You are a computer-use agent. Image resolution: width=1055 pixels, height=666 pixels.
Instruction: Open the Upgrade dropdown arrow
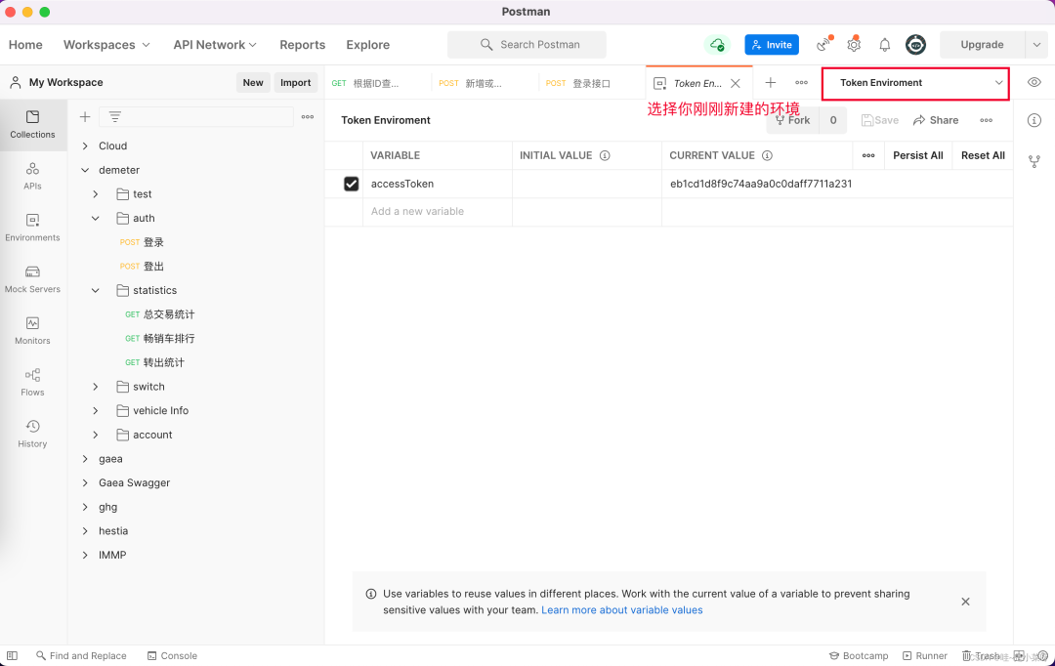pos(1036,44)
